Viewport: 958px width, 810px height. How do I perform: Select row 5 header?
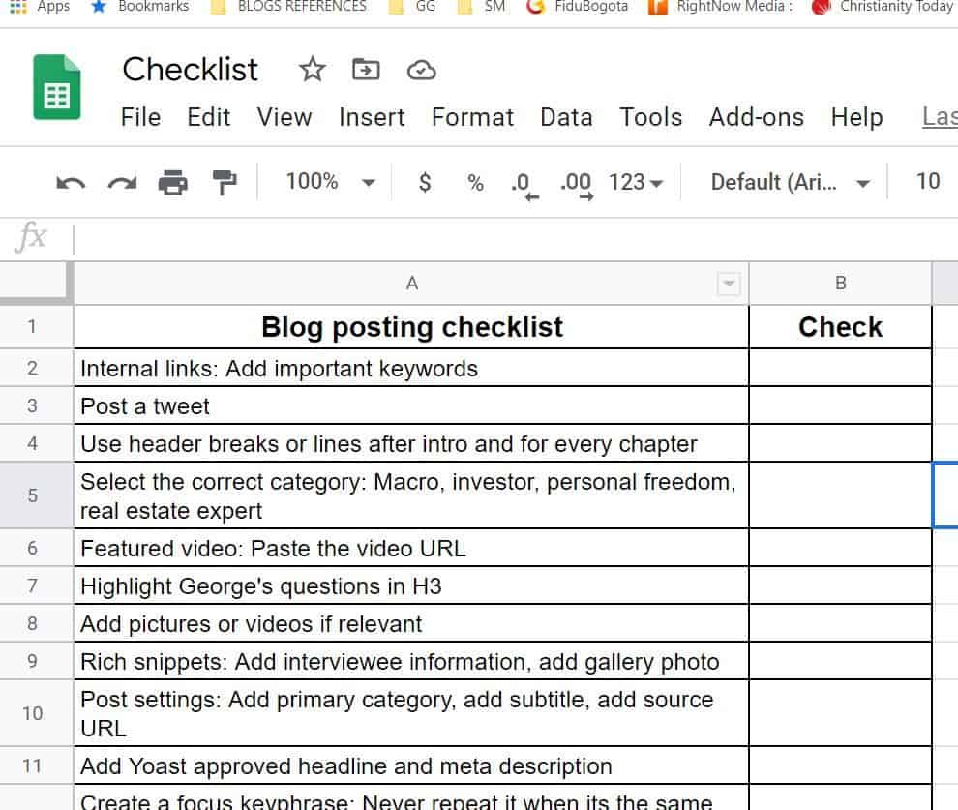tap(36, 495)
